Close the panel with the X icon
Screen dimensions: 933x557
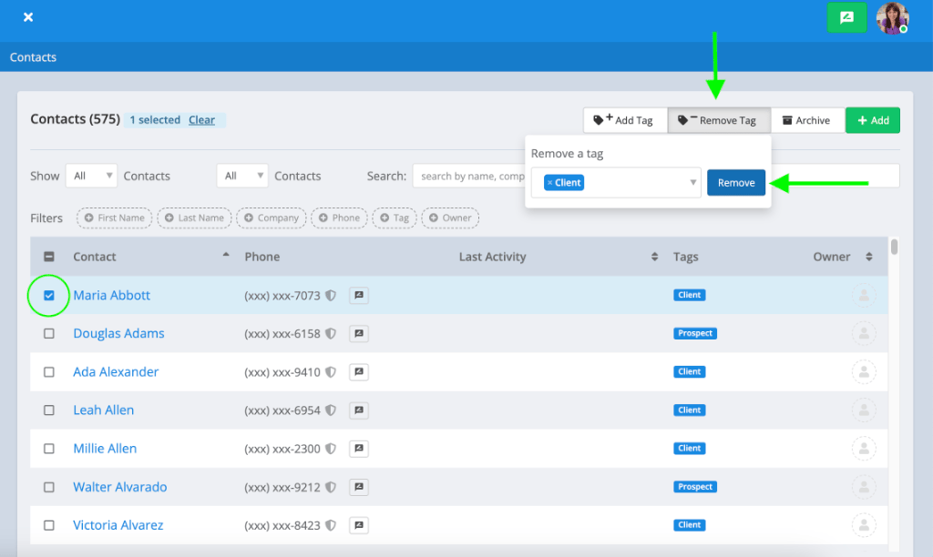pos(28,17)
